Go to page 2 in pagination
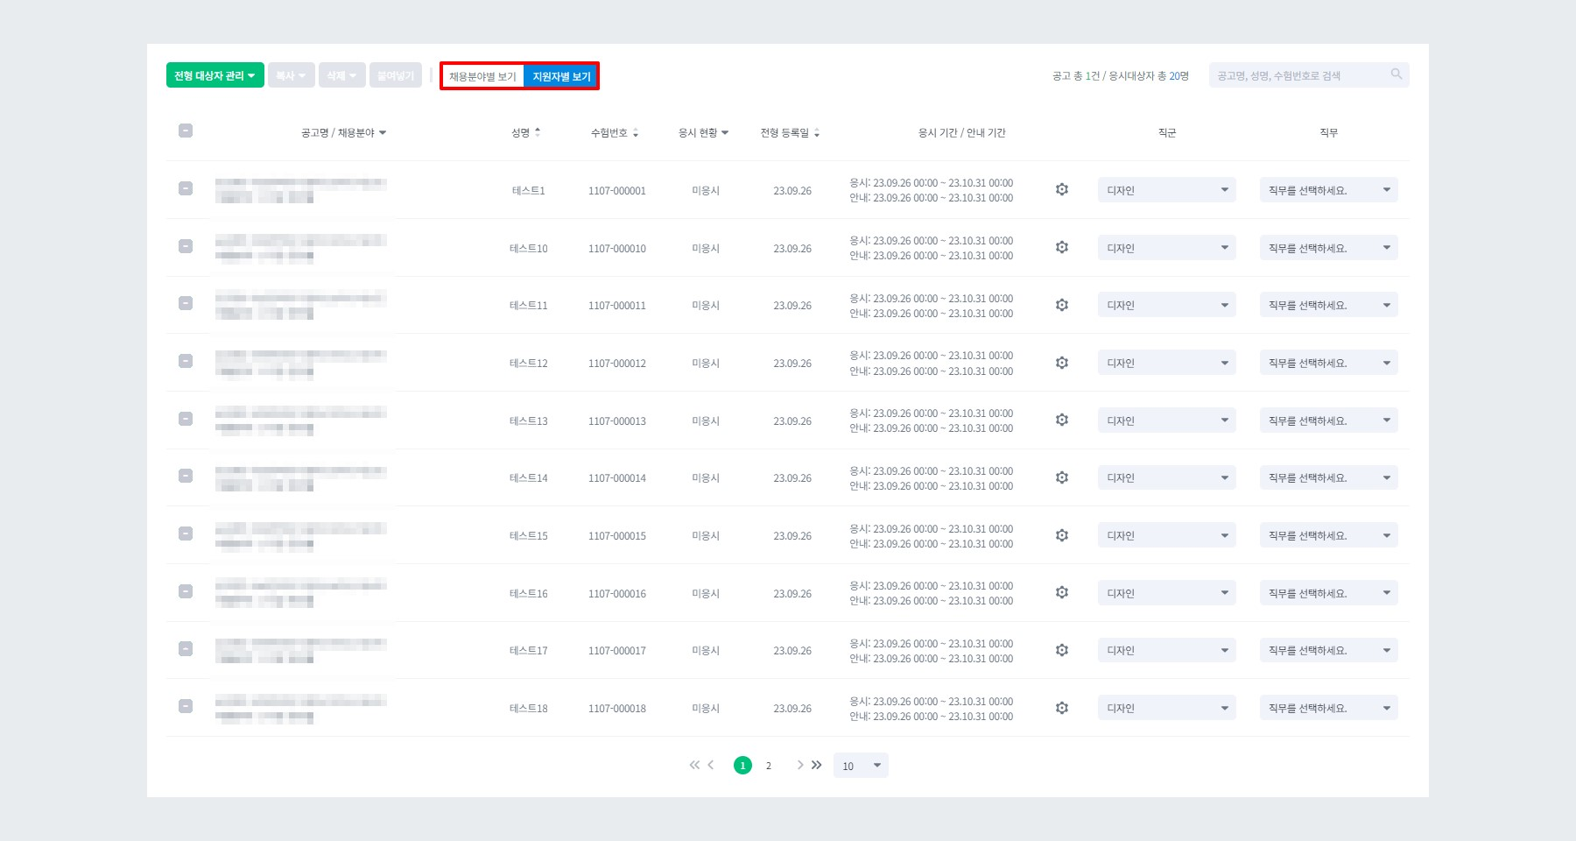Viewport: 1576px width, 841px height. point(769,766)
